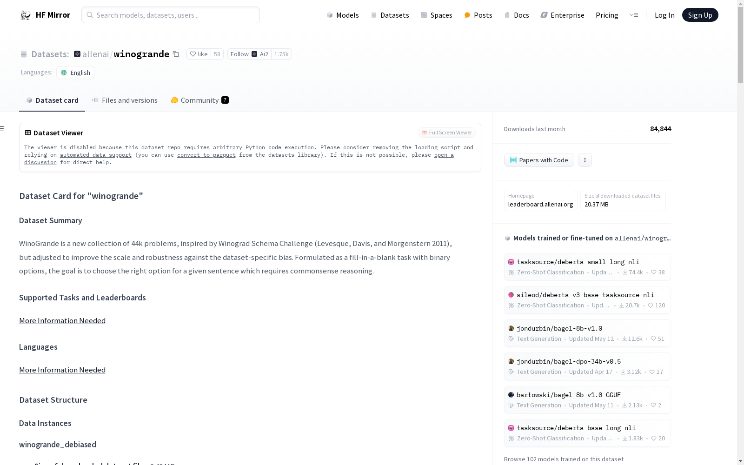Image resolution: width=744 pixels, height=465 pixels.
Task: Expand the more-navigation menu icon
Action: click(x=634, y=15)
